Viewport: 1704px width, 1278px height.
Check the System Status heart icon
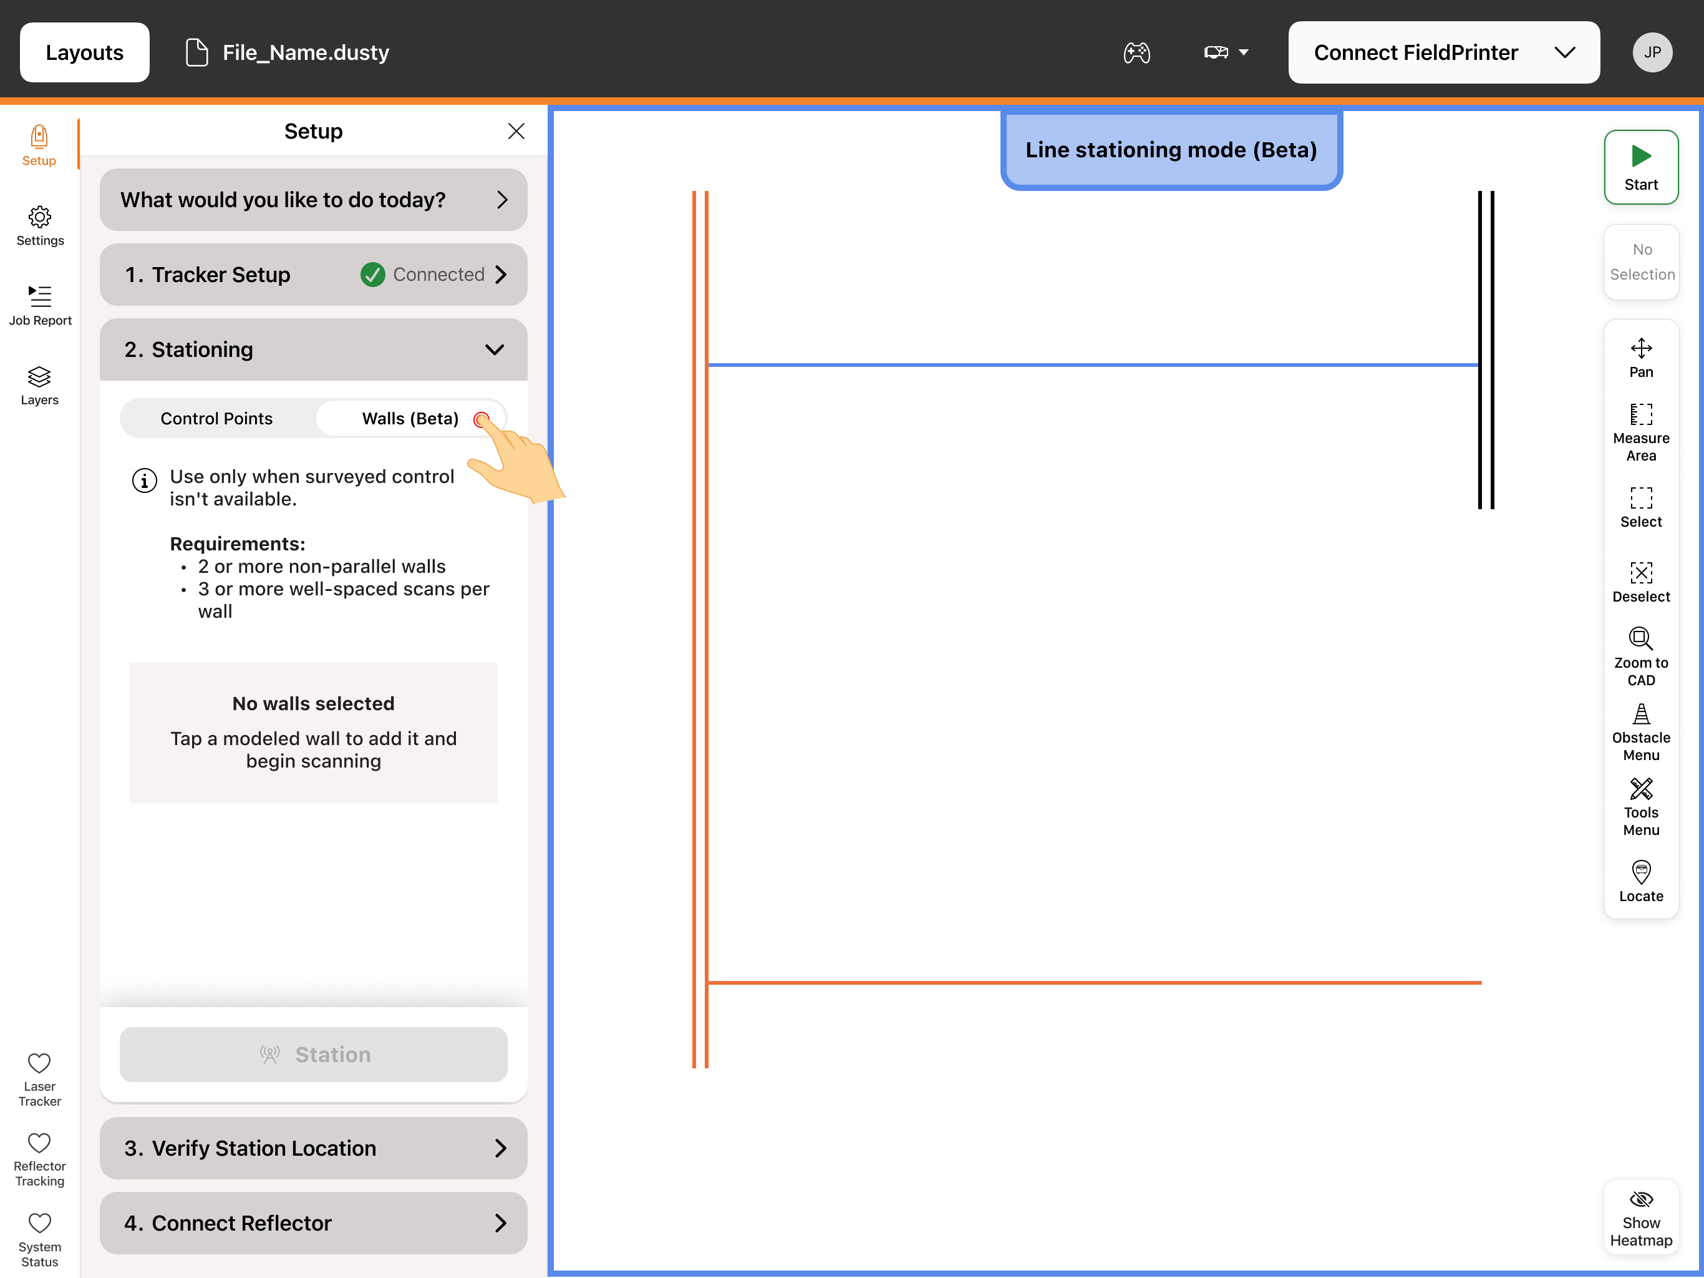click(x=39, y=1222)
